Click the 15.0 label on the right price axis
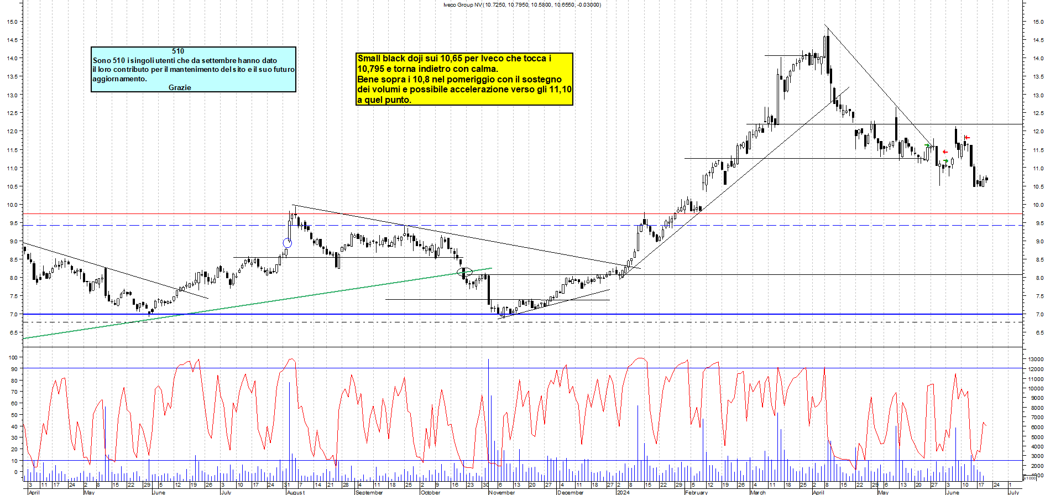The height and width of the screenshot is (495, 1045). point(1038,22)
